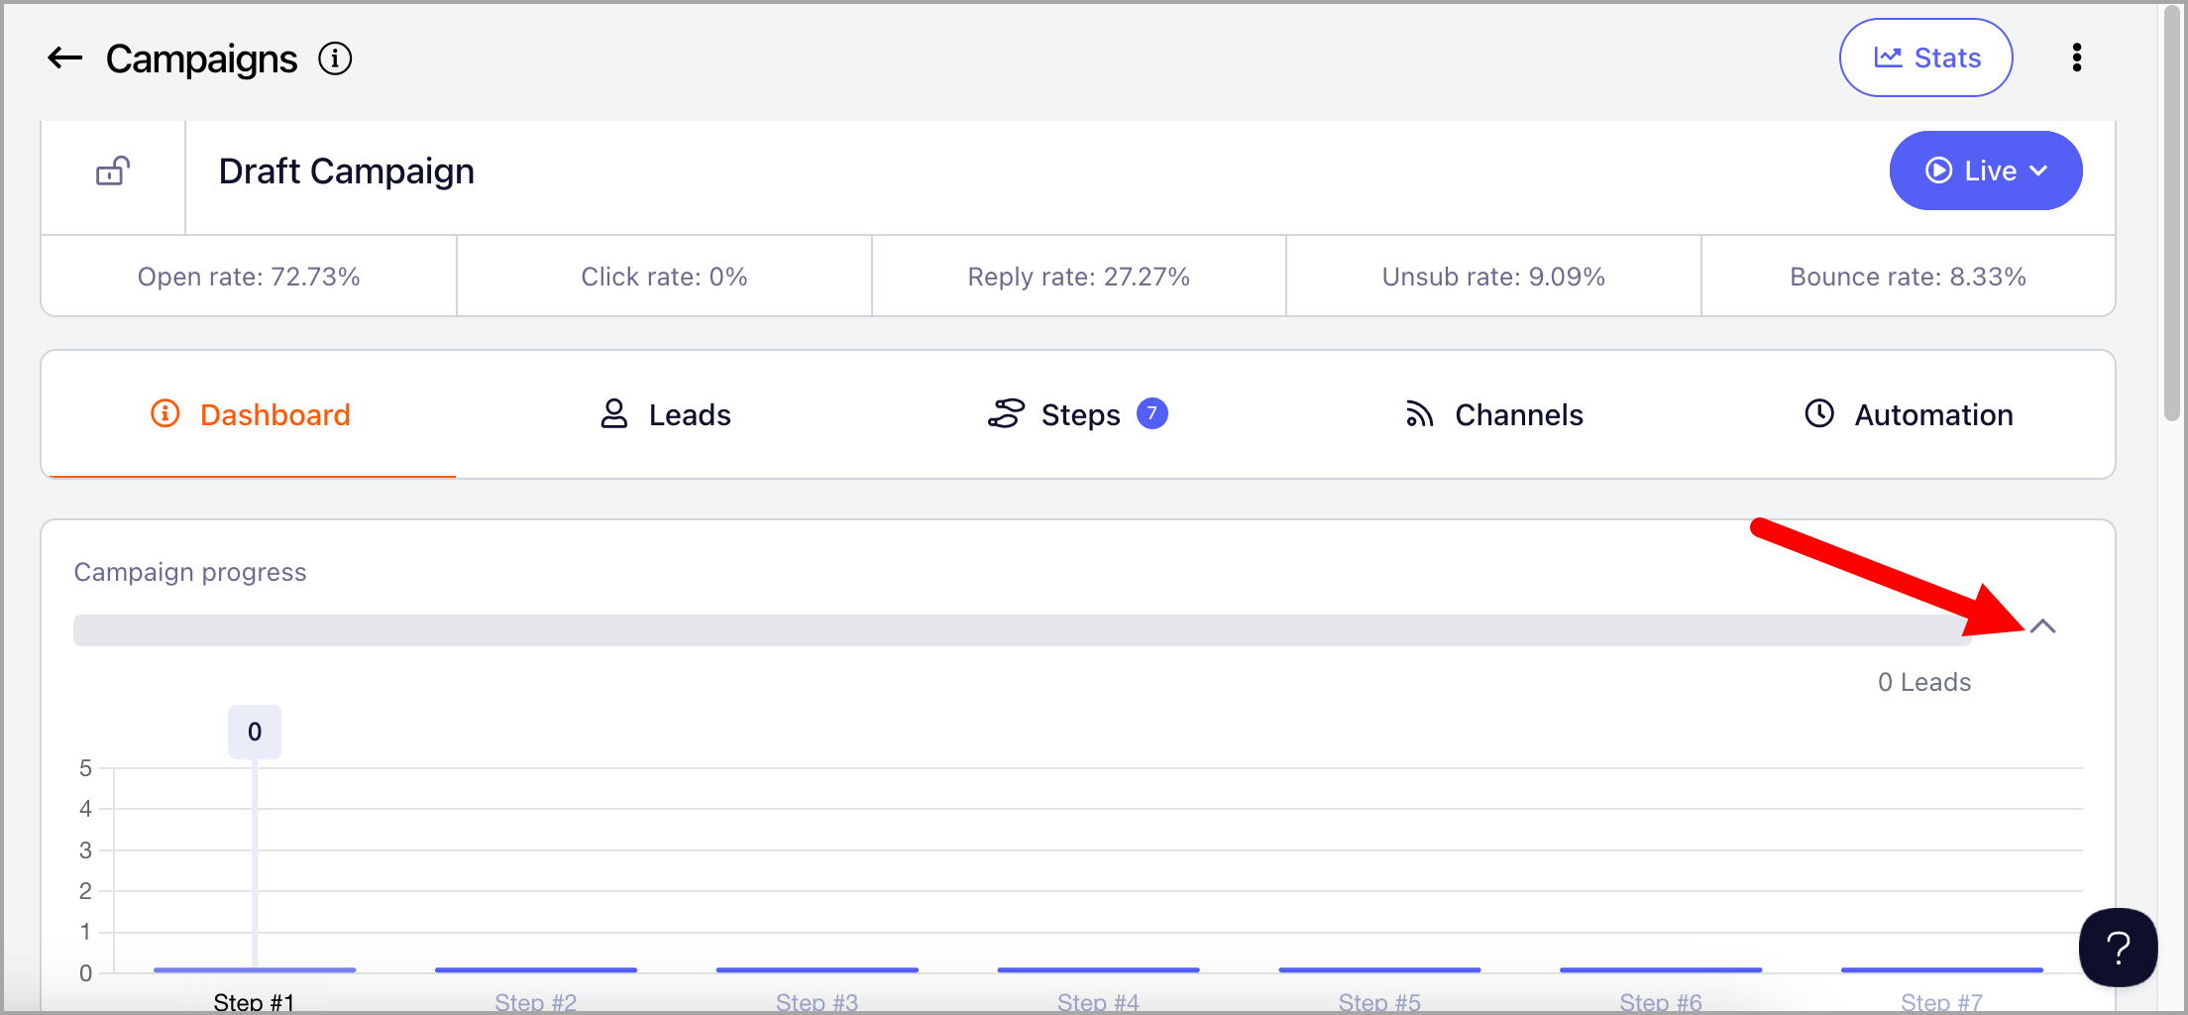
Task: Click the Campaign progress heading
Action: pyautogui.click(x=190, y=572)
